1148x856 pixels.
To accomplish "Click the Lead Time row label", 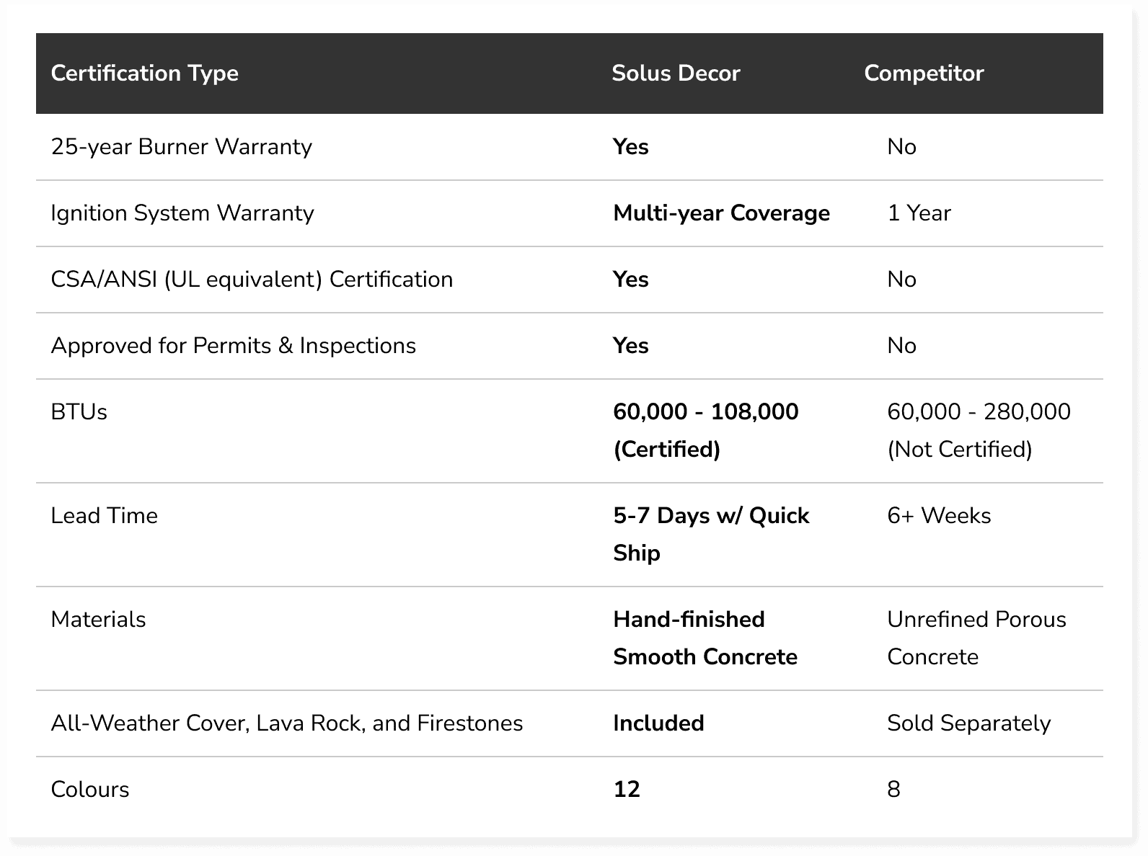I will (104, 516).
